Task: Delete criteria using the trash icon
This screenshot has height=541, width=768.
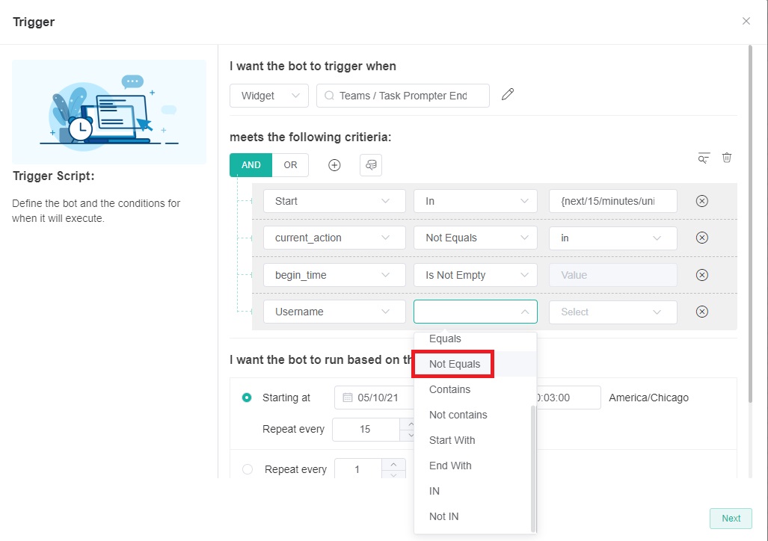Action: click(727, 158)
